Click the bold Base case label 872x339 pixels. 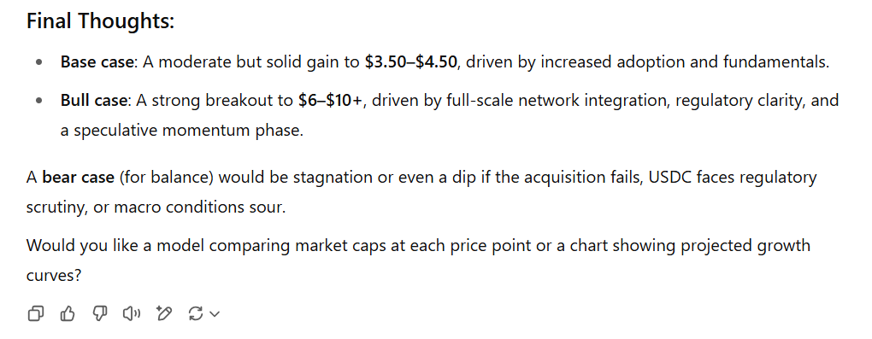pyautogui.click(x=97, y=61)
